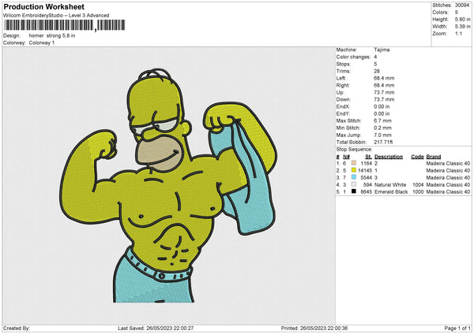Click the peach color swatch in stop 1
This screenshot has height=334, width=474.
354,163
